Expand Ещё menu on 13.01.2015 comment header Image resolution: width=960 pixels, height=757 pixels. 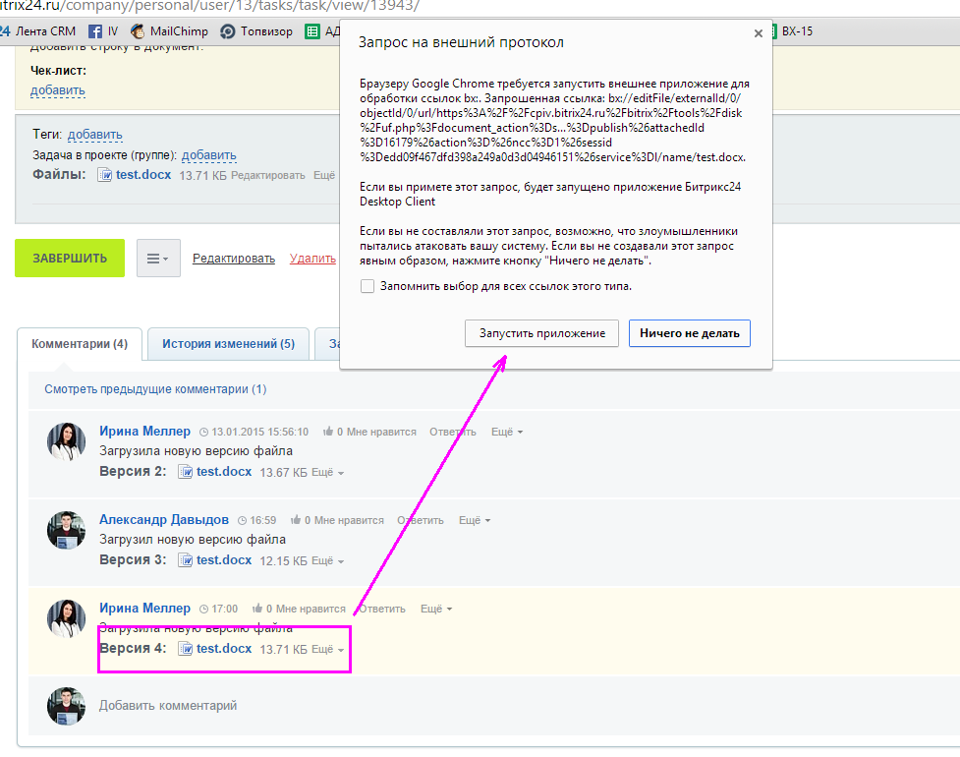click(x=506, y=432)
